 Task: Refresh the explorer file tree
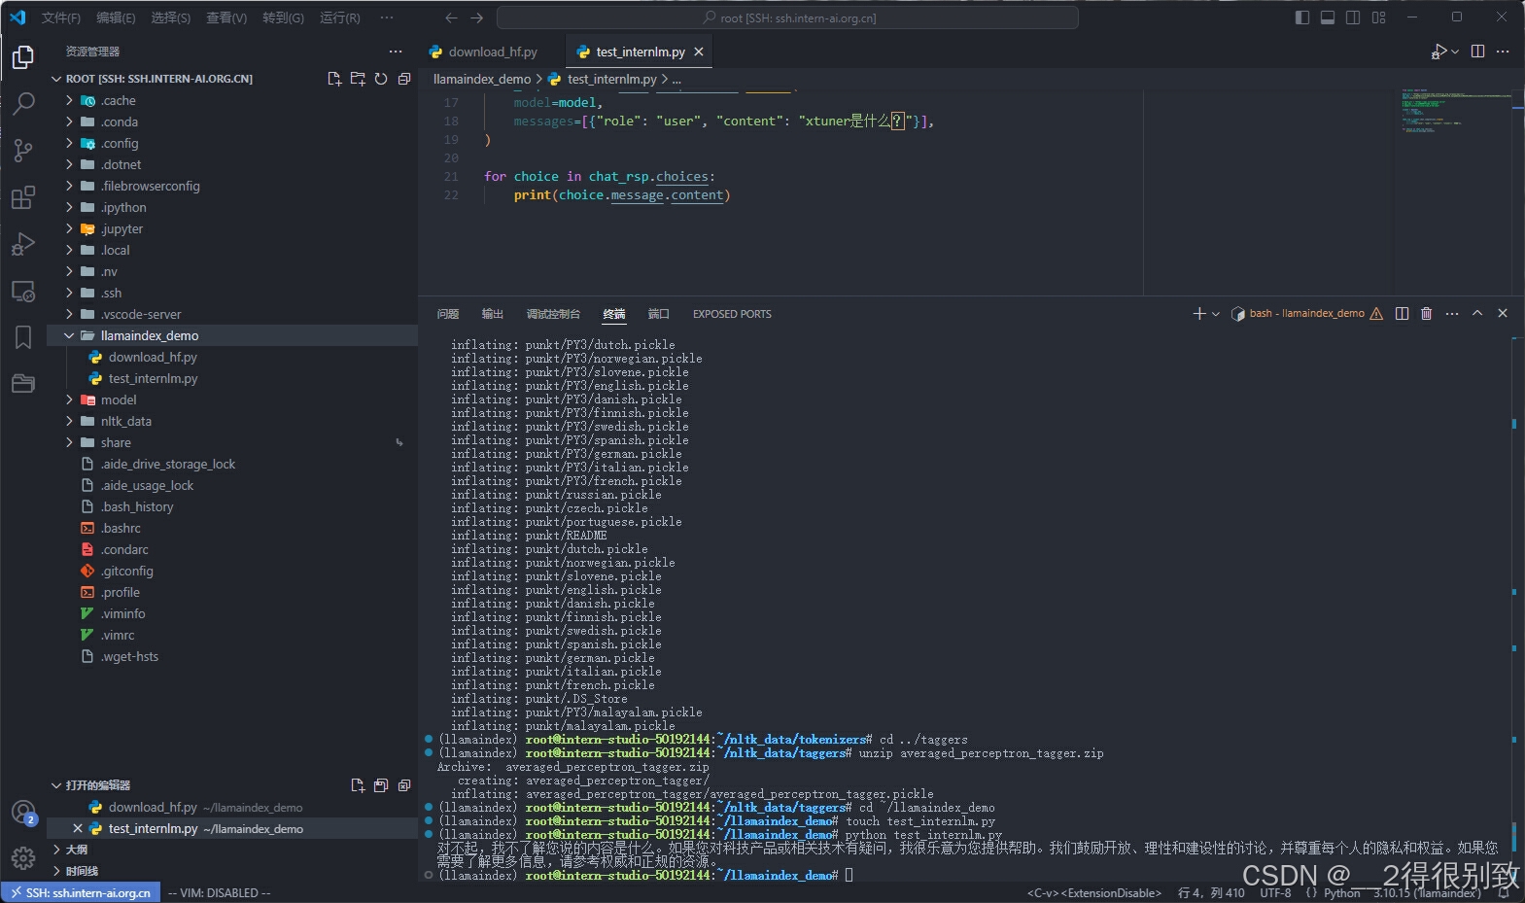(x=381, y=79)
